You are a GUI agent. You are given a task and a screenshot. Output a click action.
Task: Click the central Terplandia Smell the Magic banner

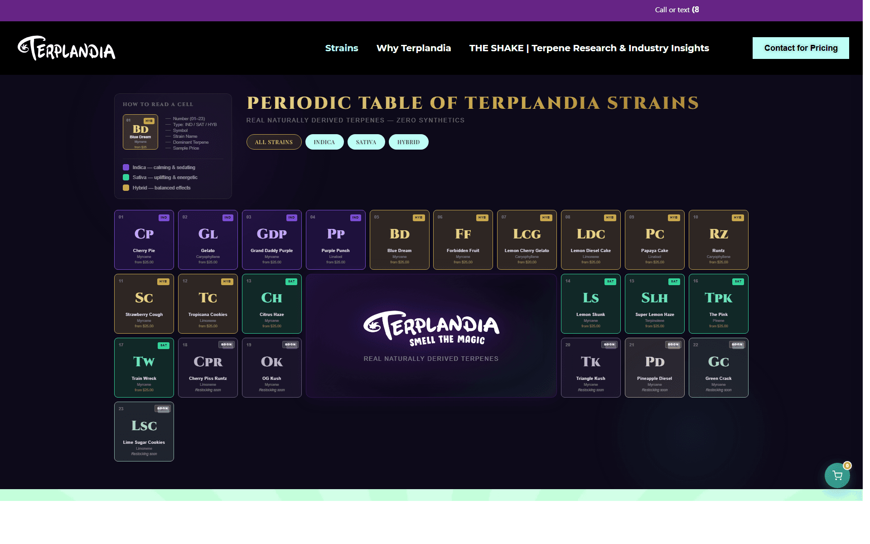[431, 336]
